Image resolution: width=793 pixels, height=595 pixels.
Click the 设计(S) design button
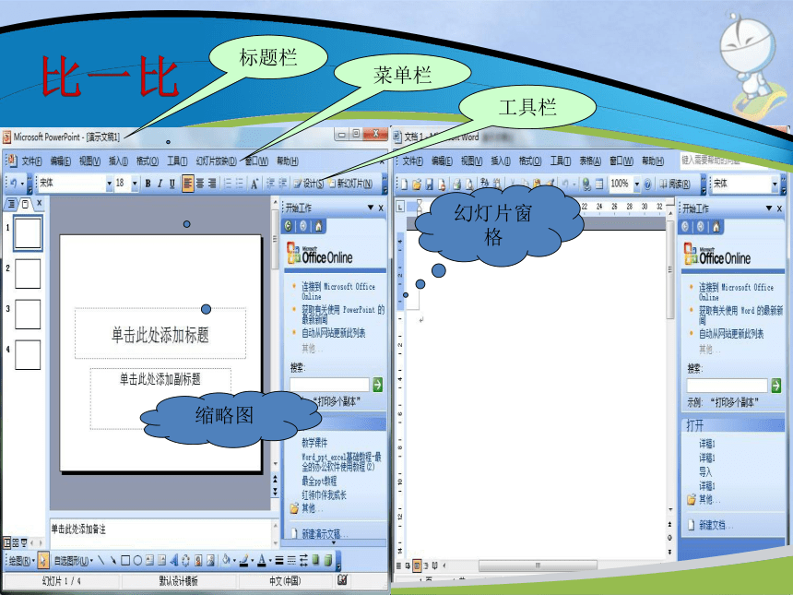coord(308,184)
